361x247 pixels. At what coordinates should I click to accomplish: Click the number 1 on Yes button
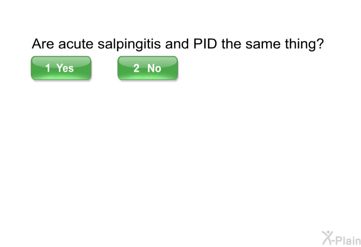point(48,68)
